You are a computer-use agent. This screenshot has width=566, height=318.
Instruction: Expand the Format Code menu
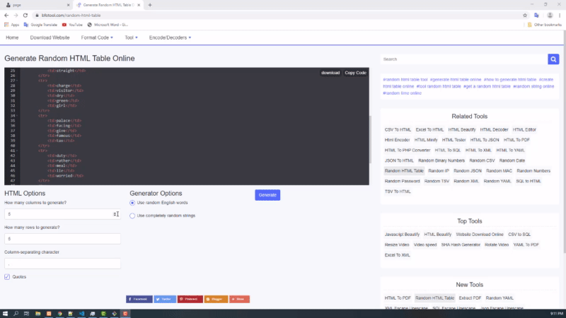[97, 37]
